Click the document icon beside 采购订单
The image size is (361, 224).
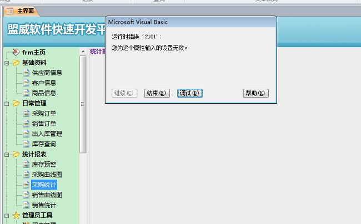tap(26, 113)
